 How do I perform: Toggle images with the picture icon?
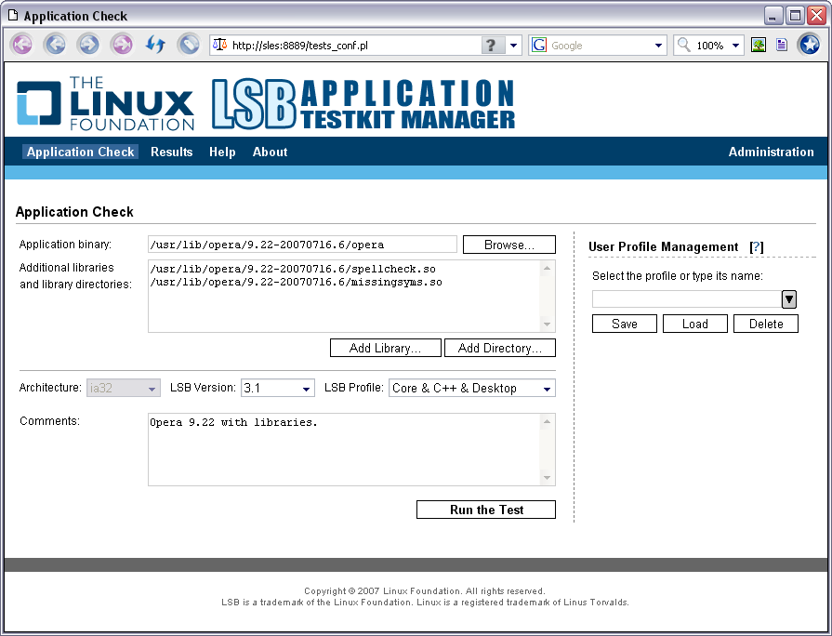759,46
